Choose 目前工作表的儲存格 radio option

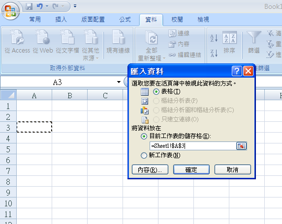pos(144,137)
